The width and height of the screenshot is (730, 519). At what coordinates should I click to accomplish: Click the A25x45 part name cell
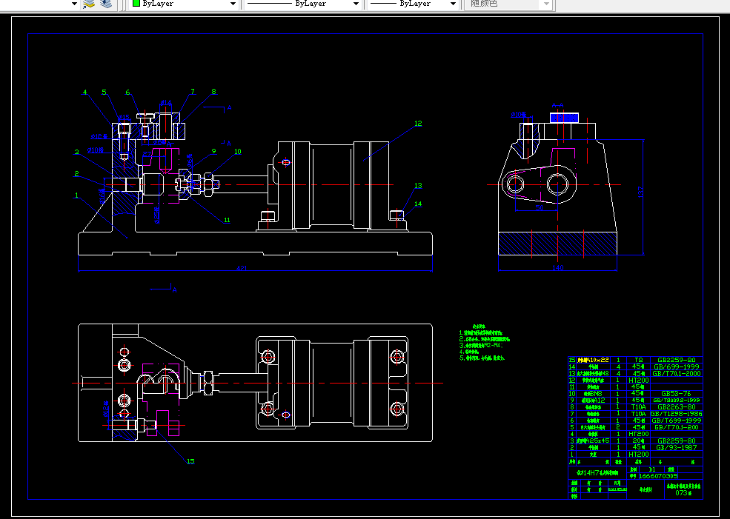pos(592,441)
